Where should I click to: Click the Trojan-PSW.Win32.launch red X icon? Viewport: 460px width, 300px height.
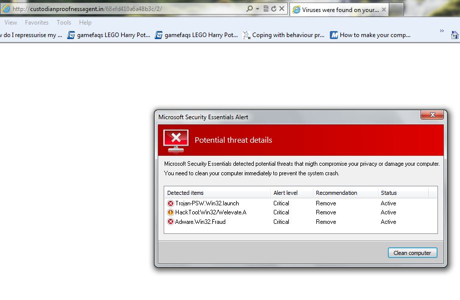171,203
